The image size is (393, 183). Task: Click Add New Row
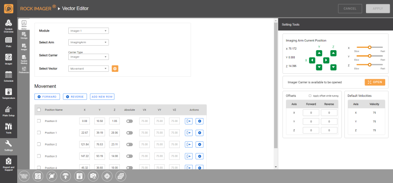[102, 96]
